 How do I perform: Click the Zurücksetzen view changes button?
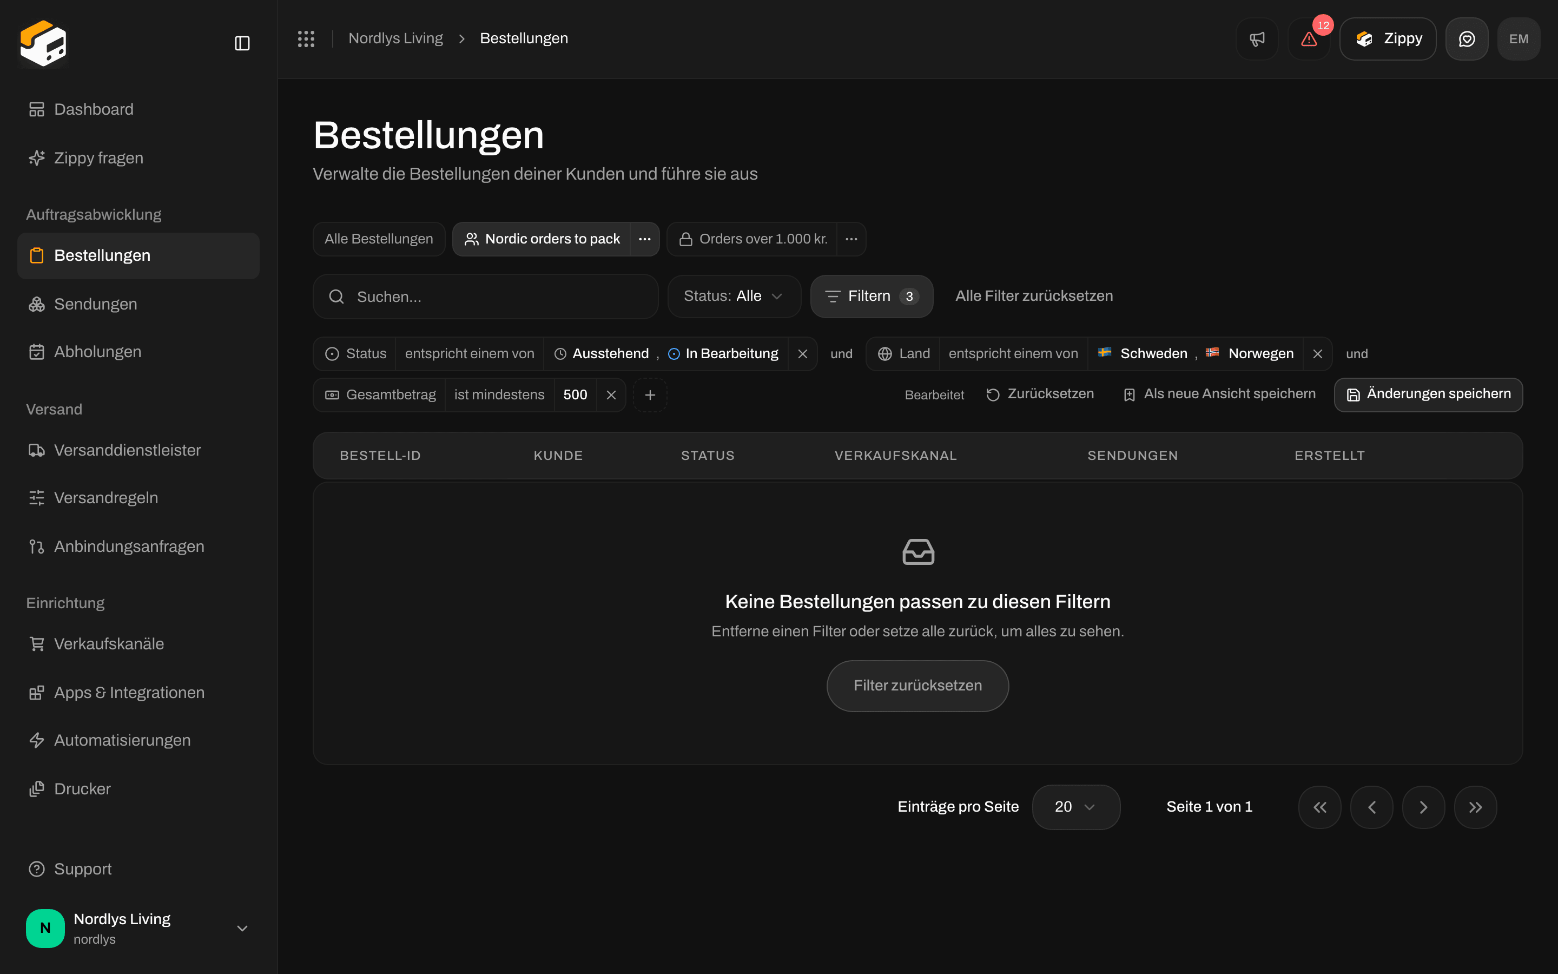tap(1040, 394)
